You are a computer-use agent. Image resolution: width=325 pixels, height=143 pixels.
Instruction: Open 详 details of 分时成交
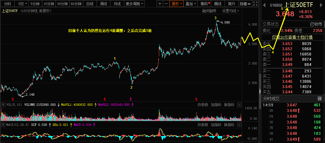click(x=320, y=99)
